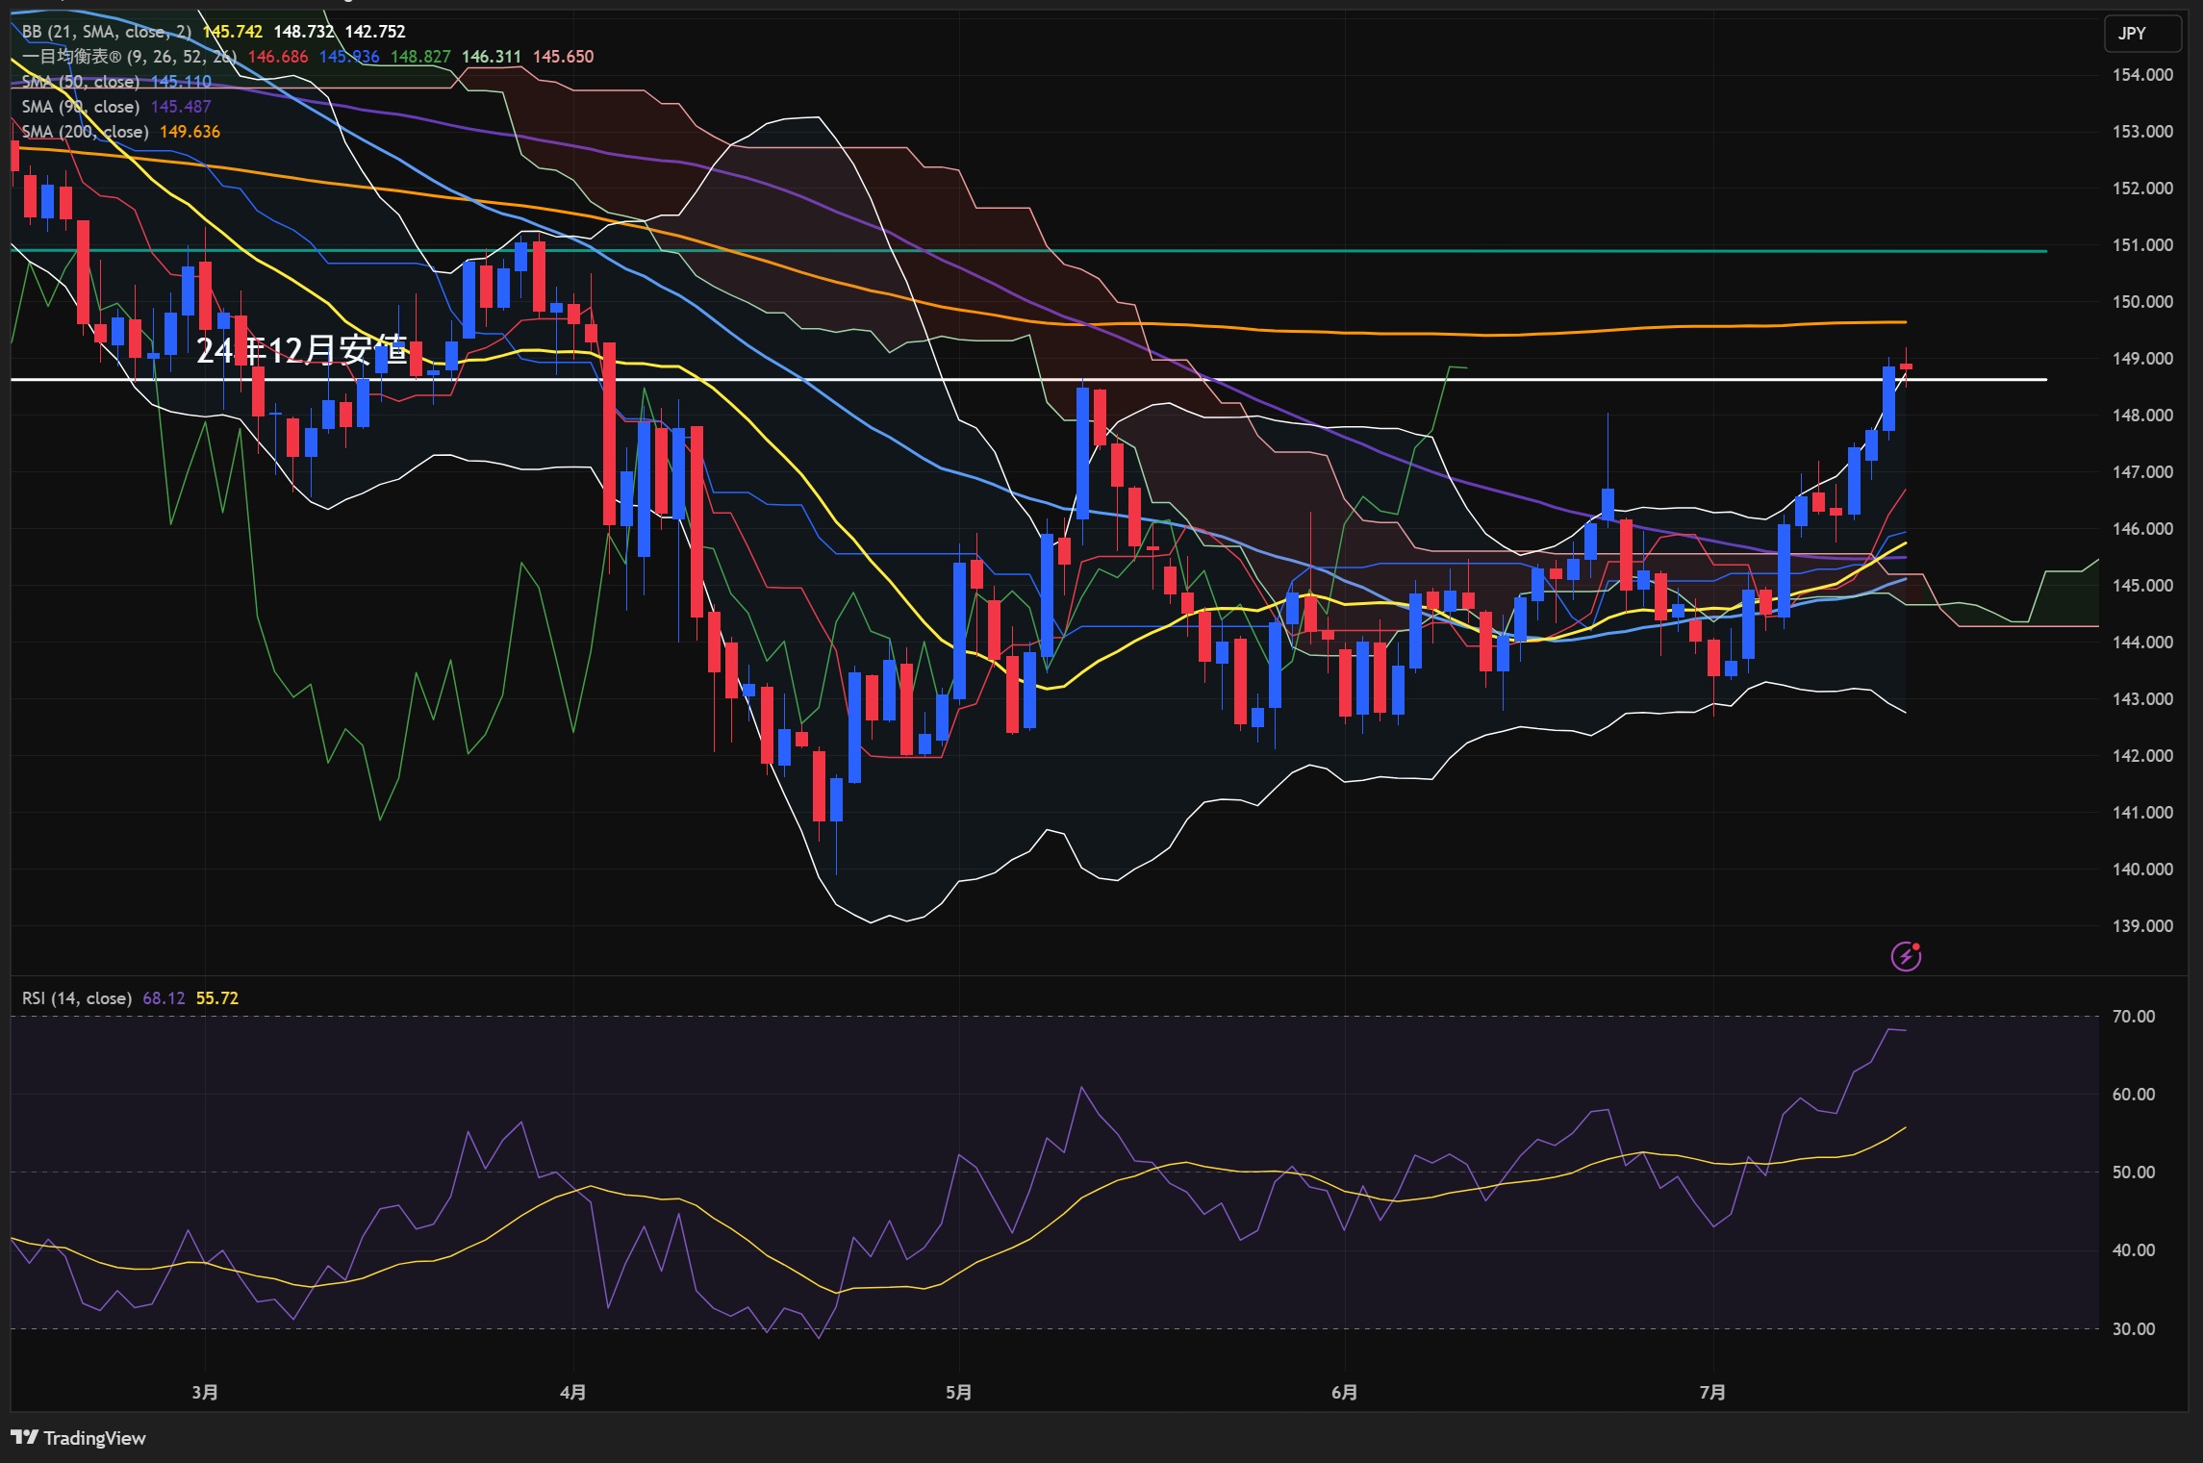Click the 30.00 level on RSI scale
The height and width of the screenshot is (1463, 2203).
point(2133,1329)
